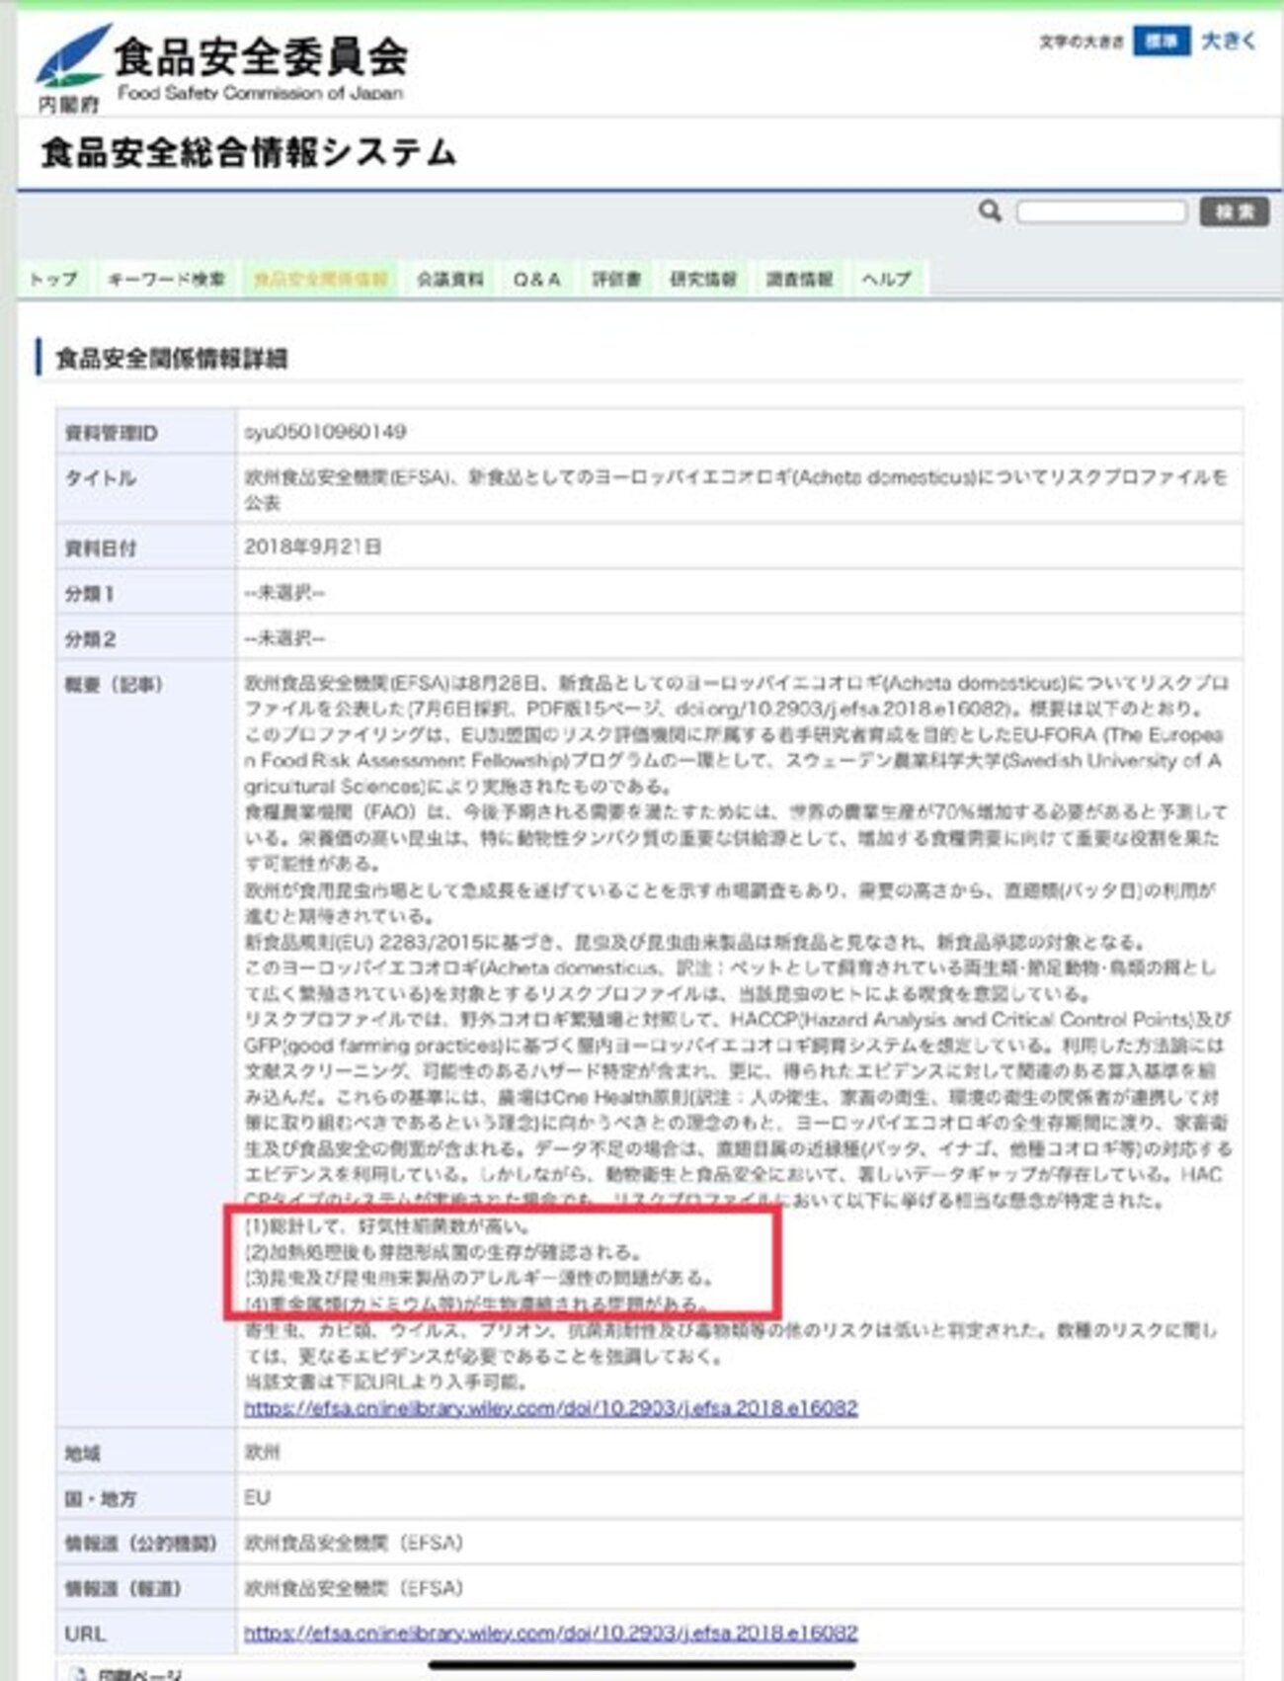Click the --未選択-- value in the 分類1 row
Viewport: 1284px width, 1681px height.
pos(284,593)
